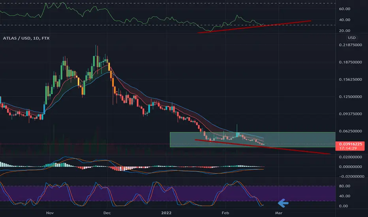Click the 60.00 level on RSI scale
Screen dimensions: 368x217
click(x=345, y=9)
